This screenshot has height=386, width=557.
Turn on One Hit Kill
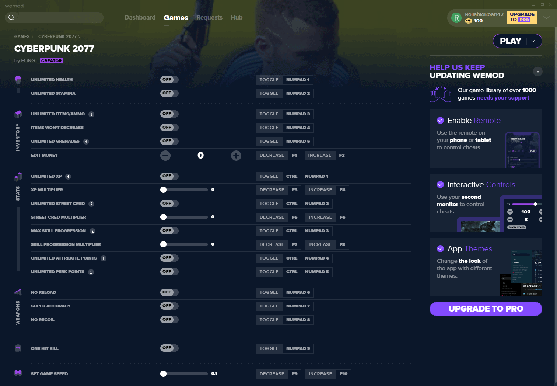(x=169, y=348)
